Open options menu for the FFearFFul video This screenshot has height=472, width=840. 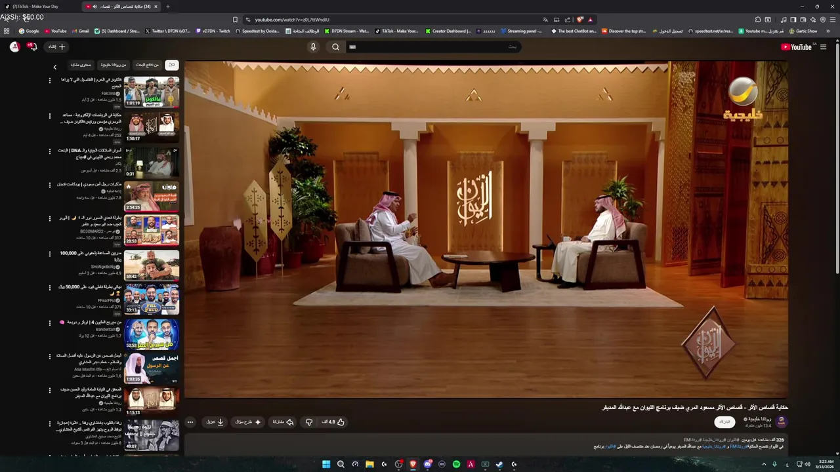click(49, 288)
